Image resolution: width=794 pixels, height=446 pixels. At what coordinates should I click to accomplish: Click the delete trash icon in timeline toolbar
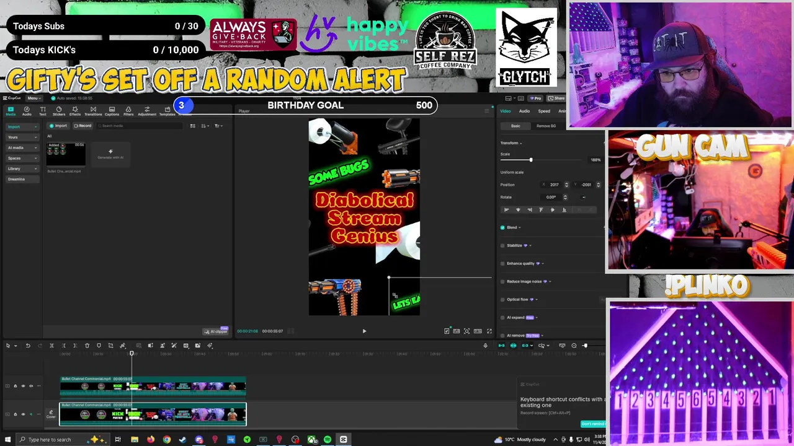click(87, 346)
